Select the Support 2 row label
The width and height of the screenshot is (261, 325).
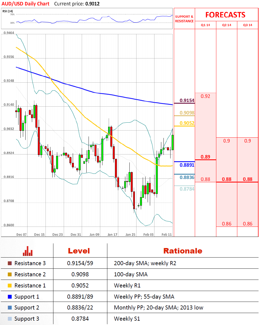tap(27, 308)
